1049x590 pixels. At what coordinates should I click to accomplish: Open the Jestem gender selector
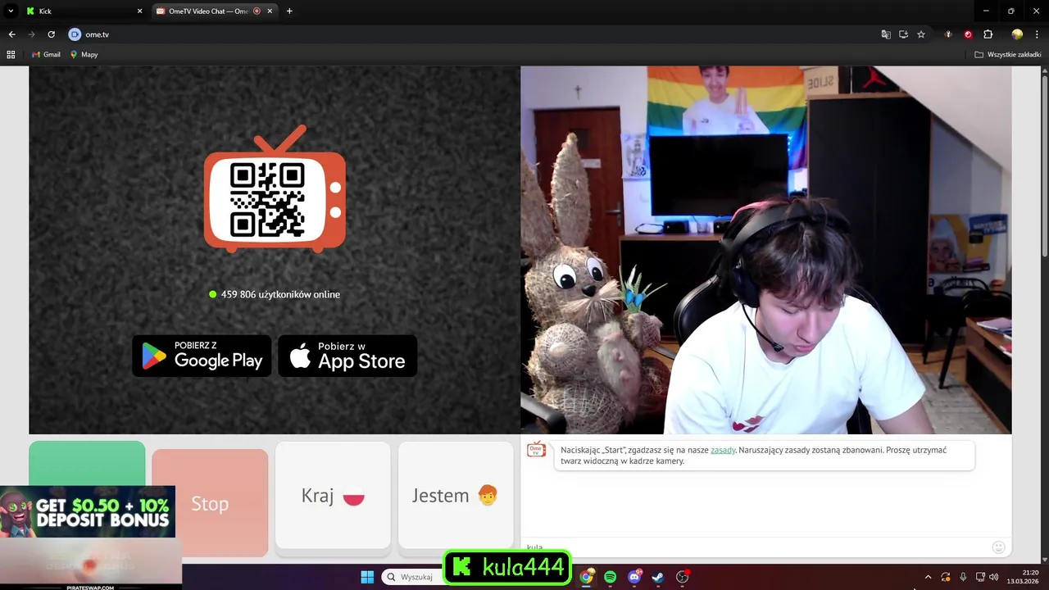click(x=456, y=495)
